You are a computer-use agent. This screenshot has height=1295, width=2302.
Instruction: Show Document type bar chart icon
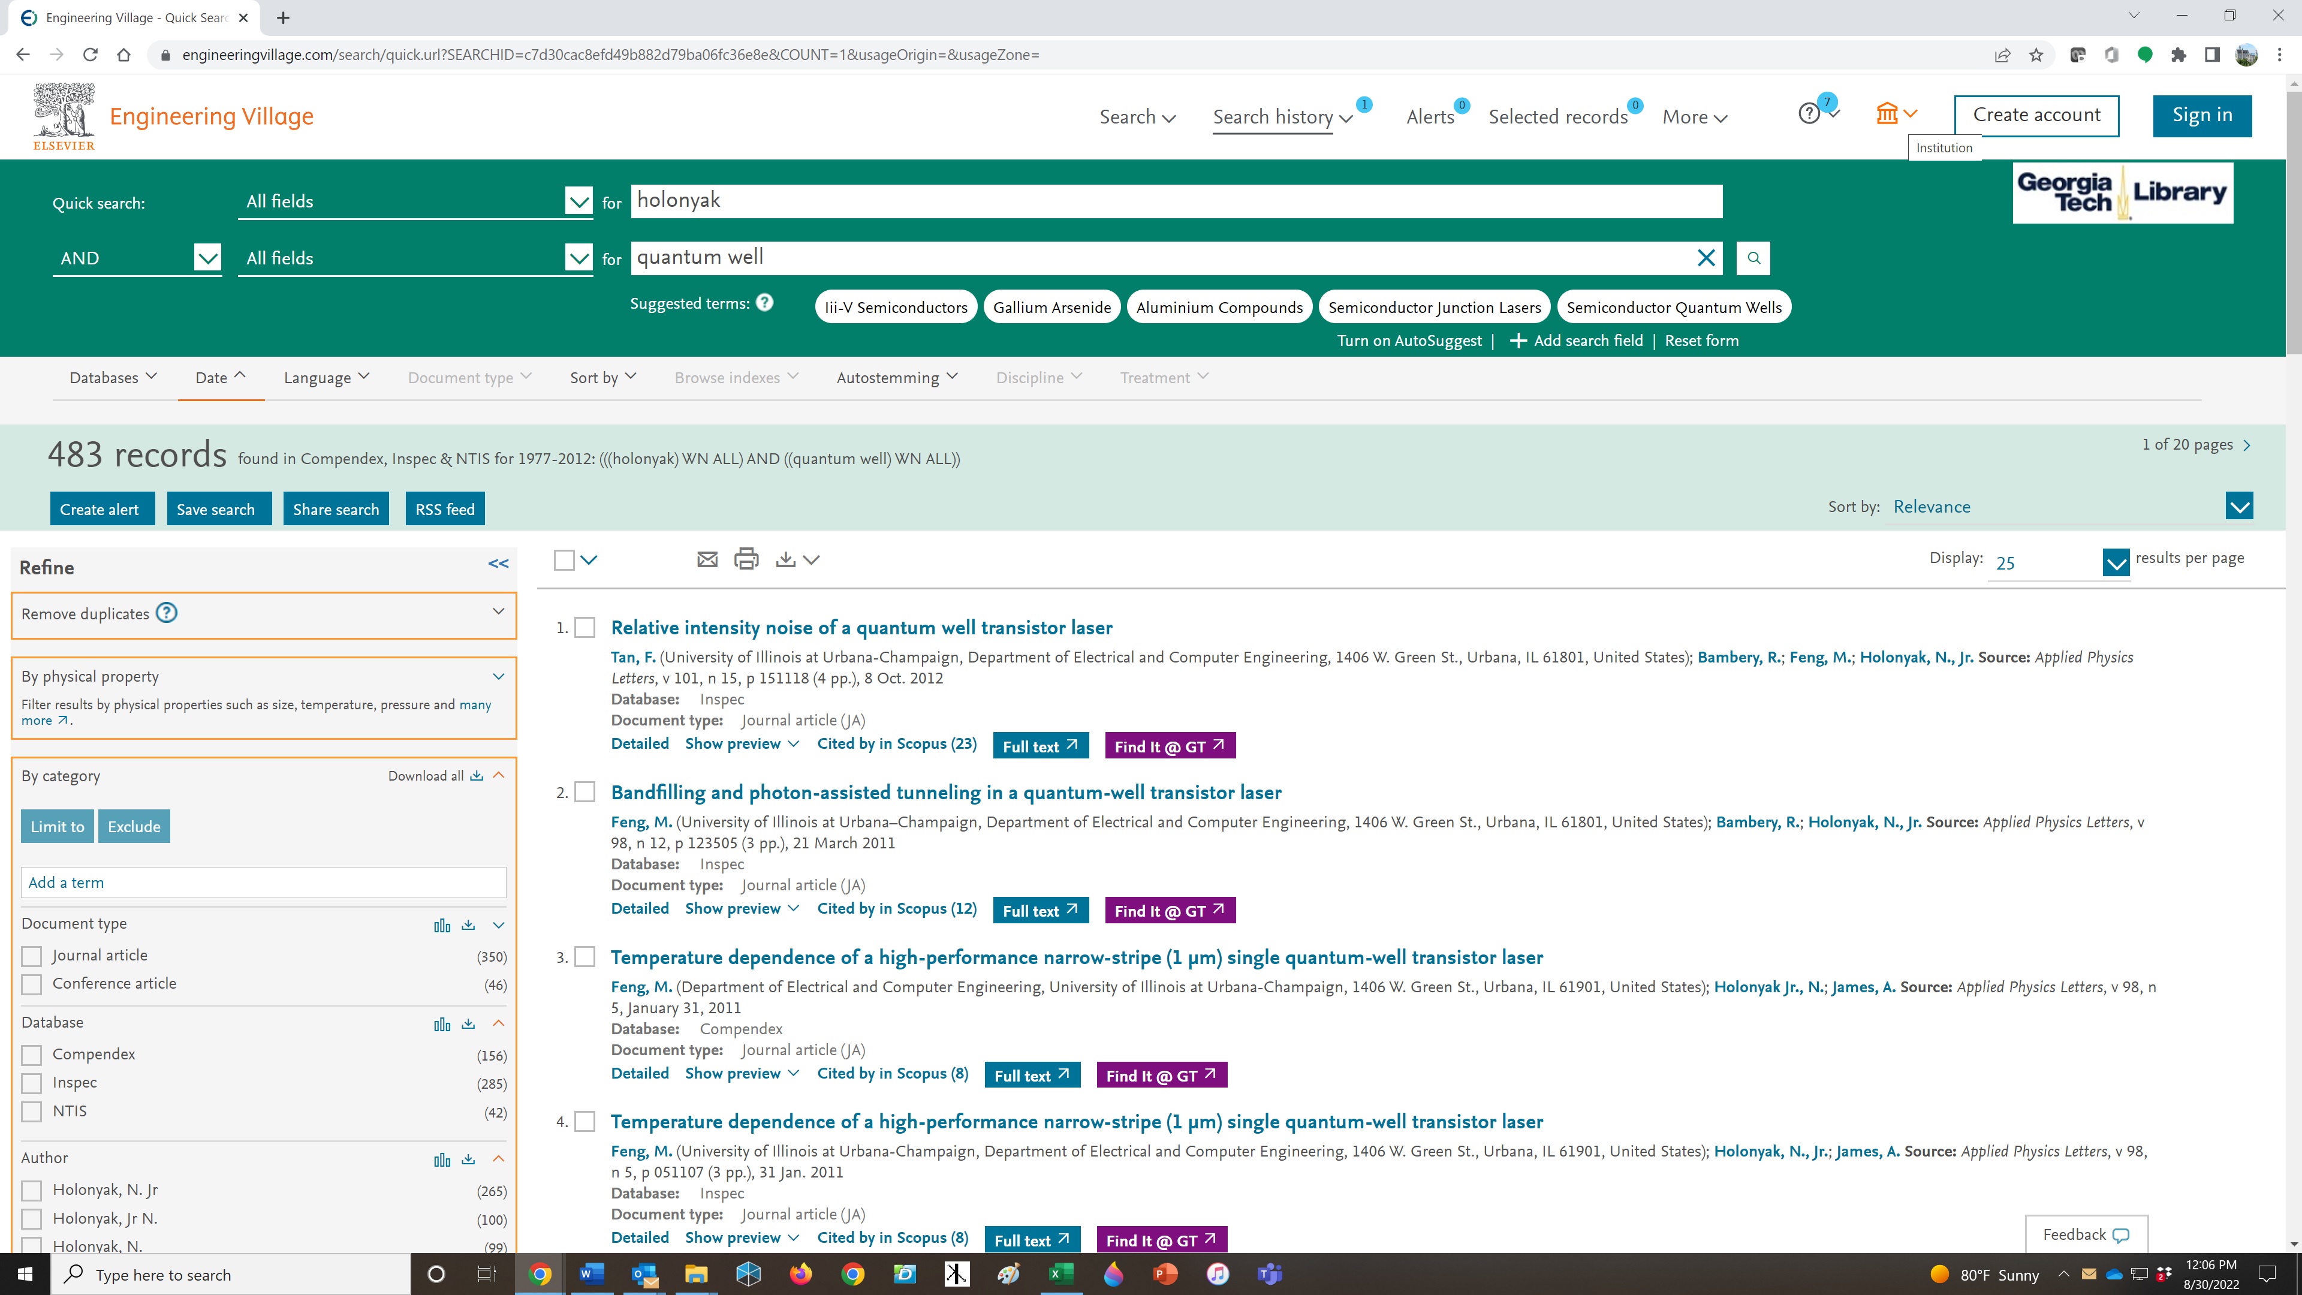tap(441, 925)
